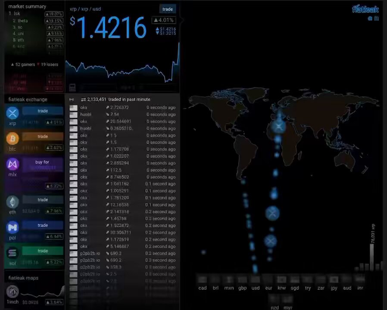The image size is (387, 310).
Task: Select theta in market summary list
Action: click(22, 21)
